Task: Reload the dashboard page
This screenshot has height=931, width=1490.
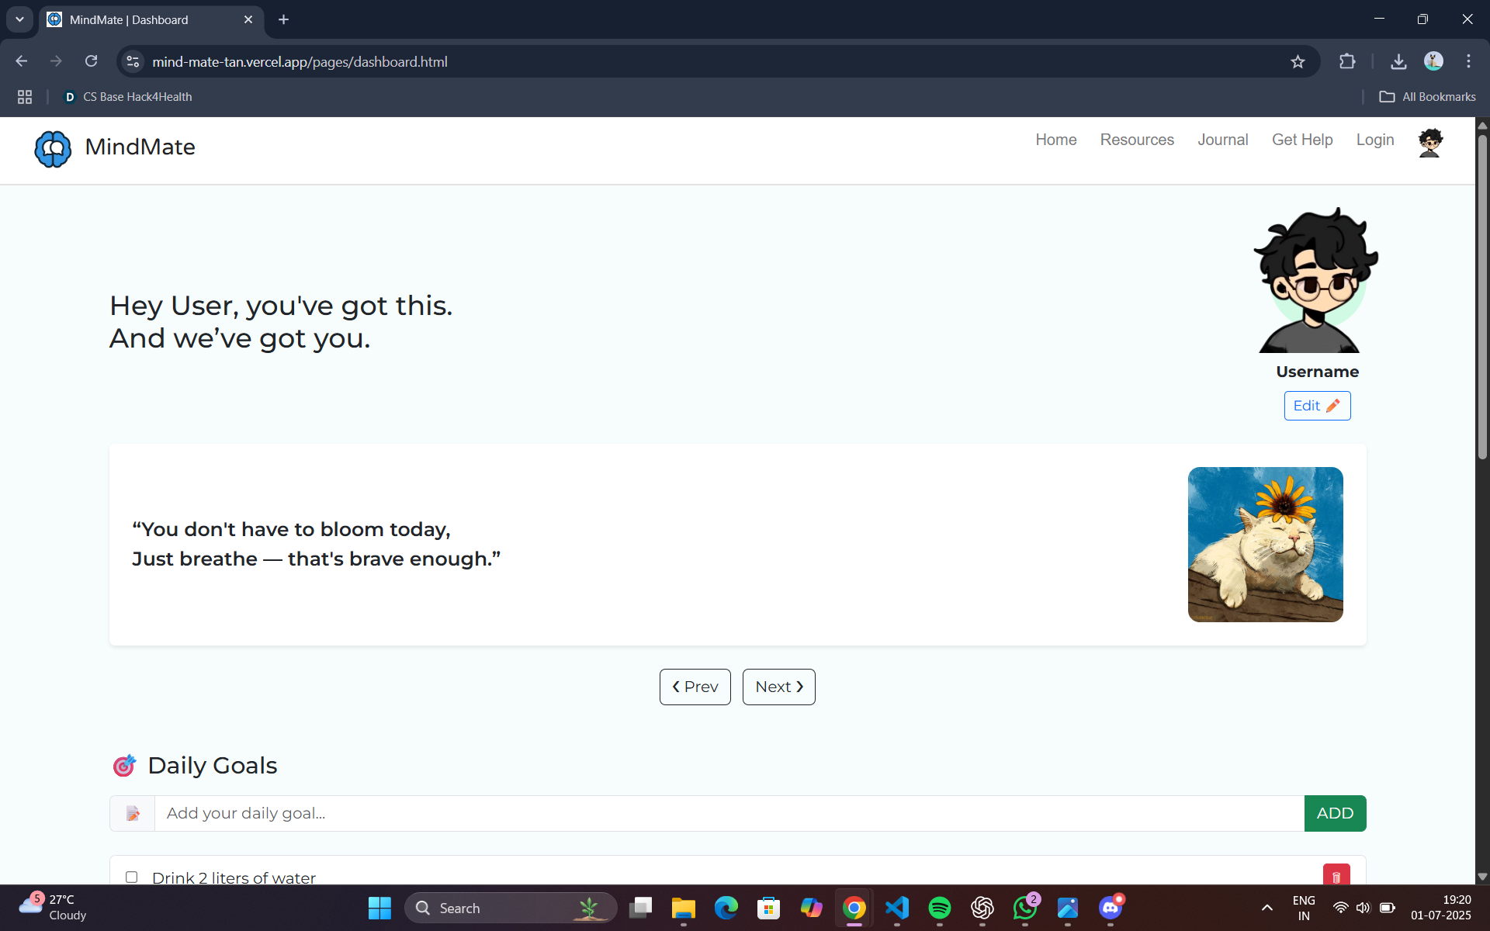Action: [x=91, y=61]
